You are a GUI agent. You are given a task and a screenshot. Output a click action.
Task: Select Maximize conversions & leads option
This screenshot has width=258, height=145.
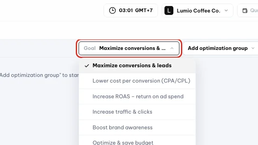pos(137,66)
